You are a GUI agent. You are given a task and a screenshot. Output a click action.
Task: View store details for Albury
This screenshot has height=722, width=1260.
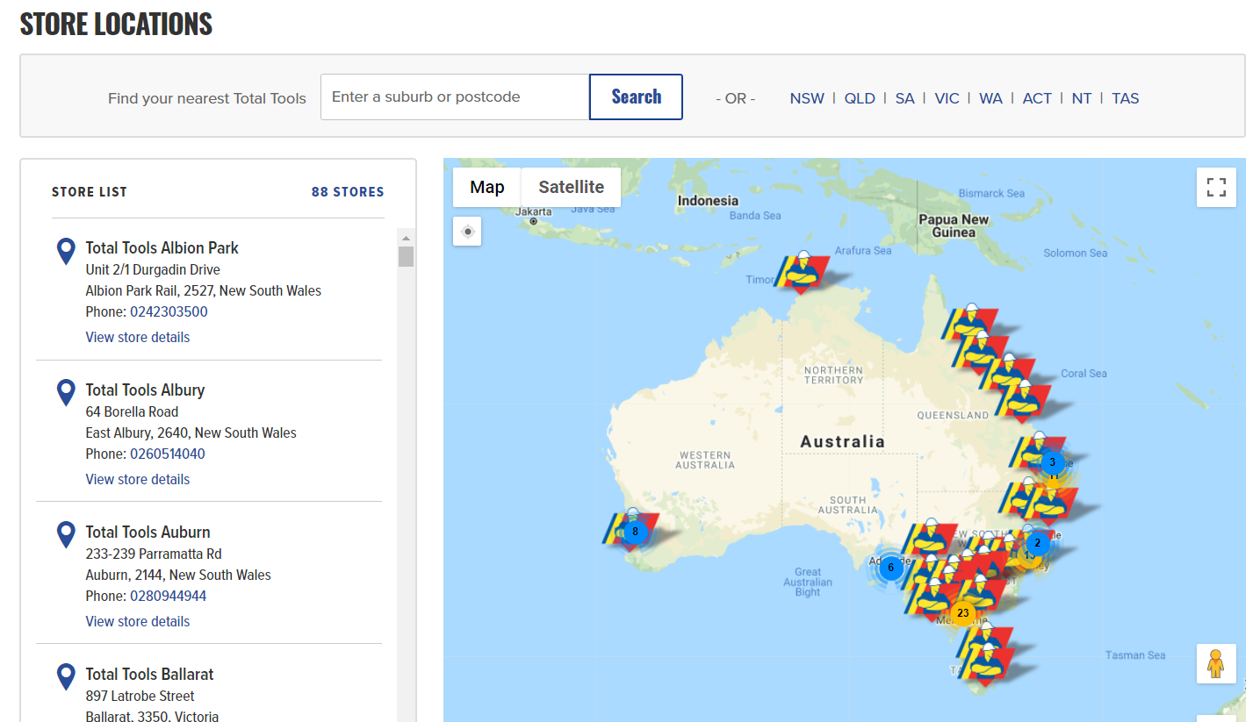pyautogui.click(x=138, y=479)
